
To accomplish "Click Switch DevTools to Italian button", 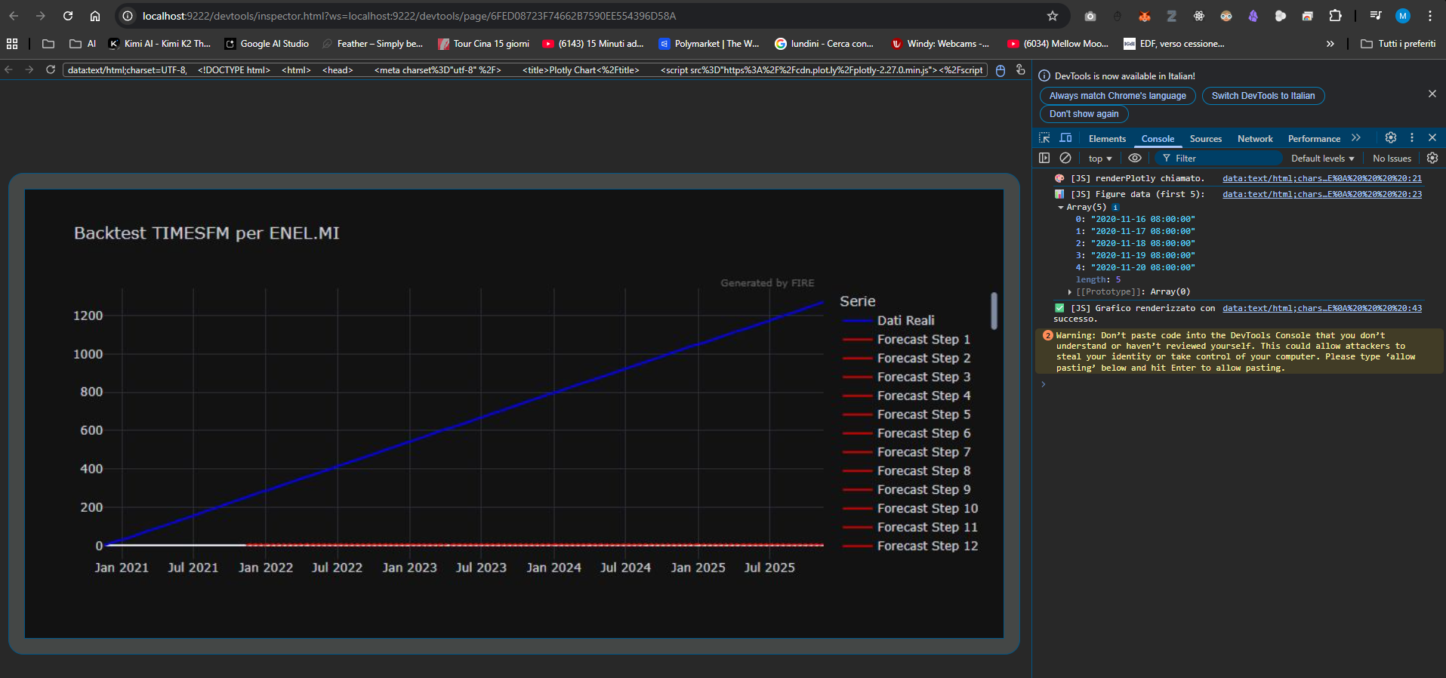I will [x=1263, y=96].
